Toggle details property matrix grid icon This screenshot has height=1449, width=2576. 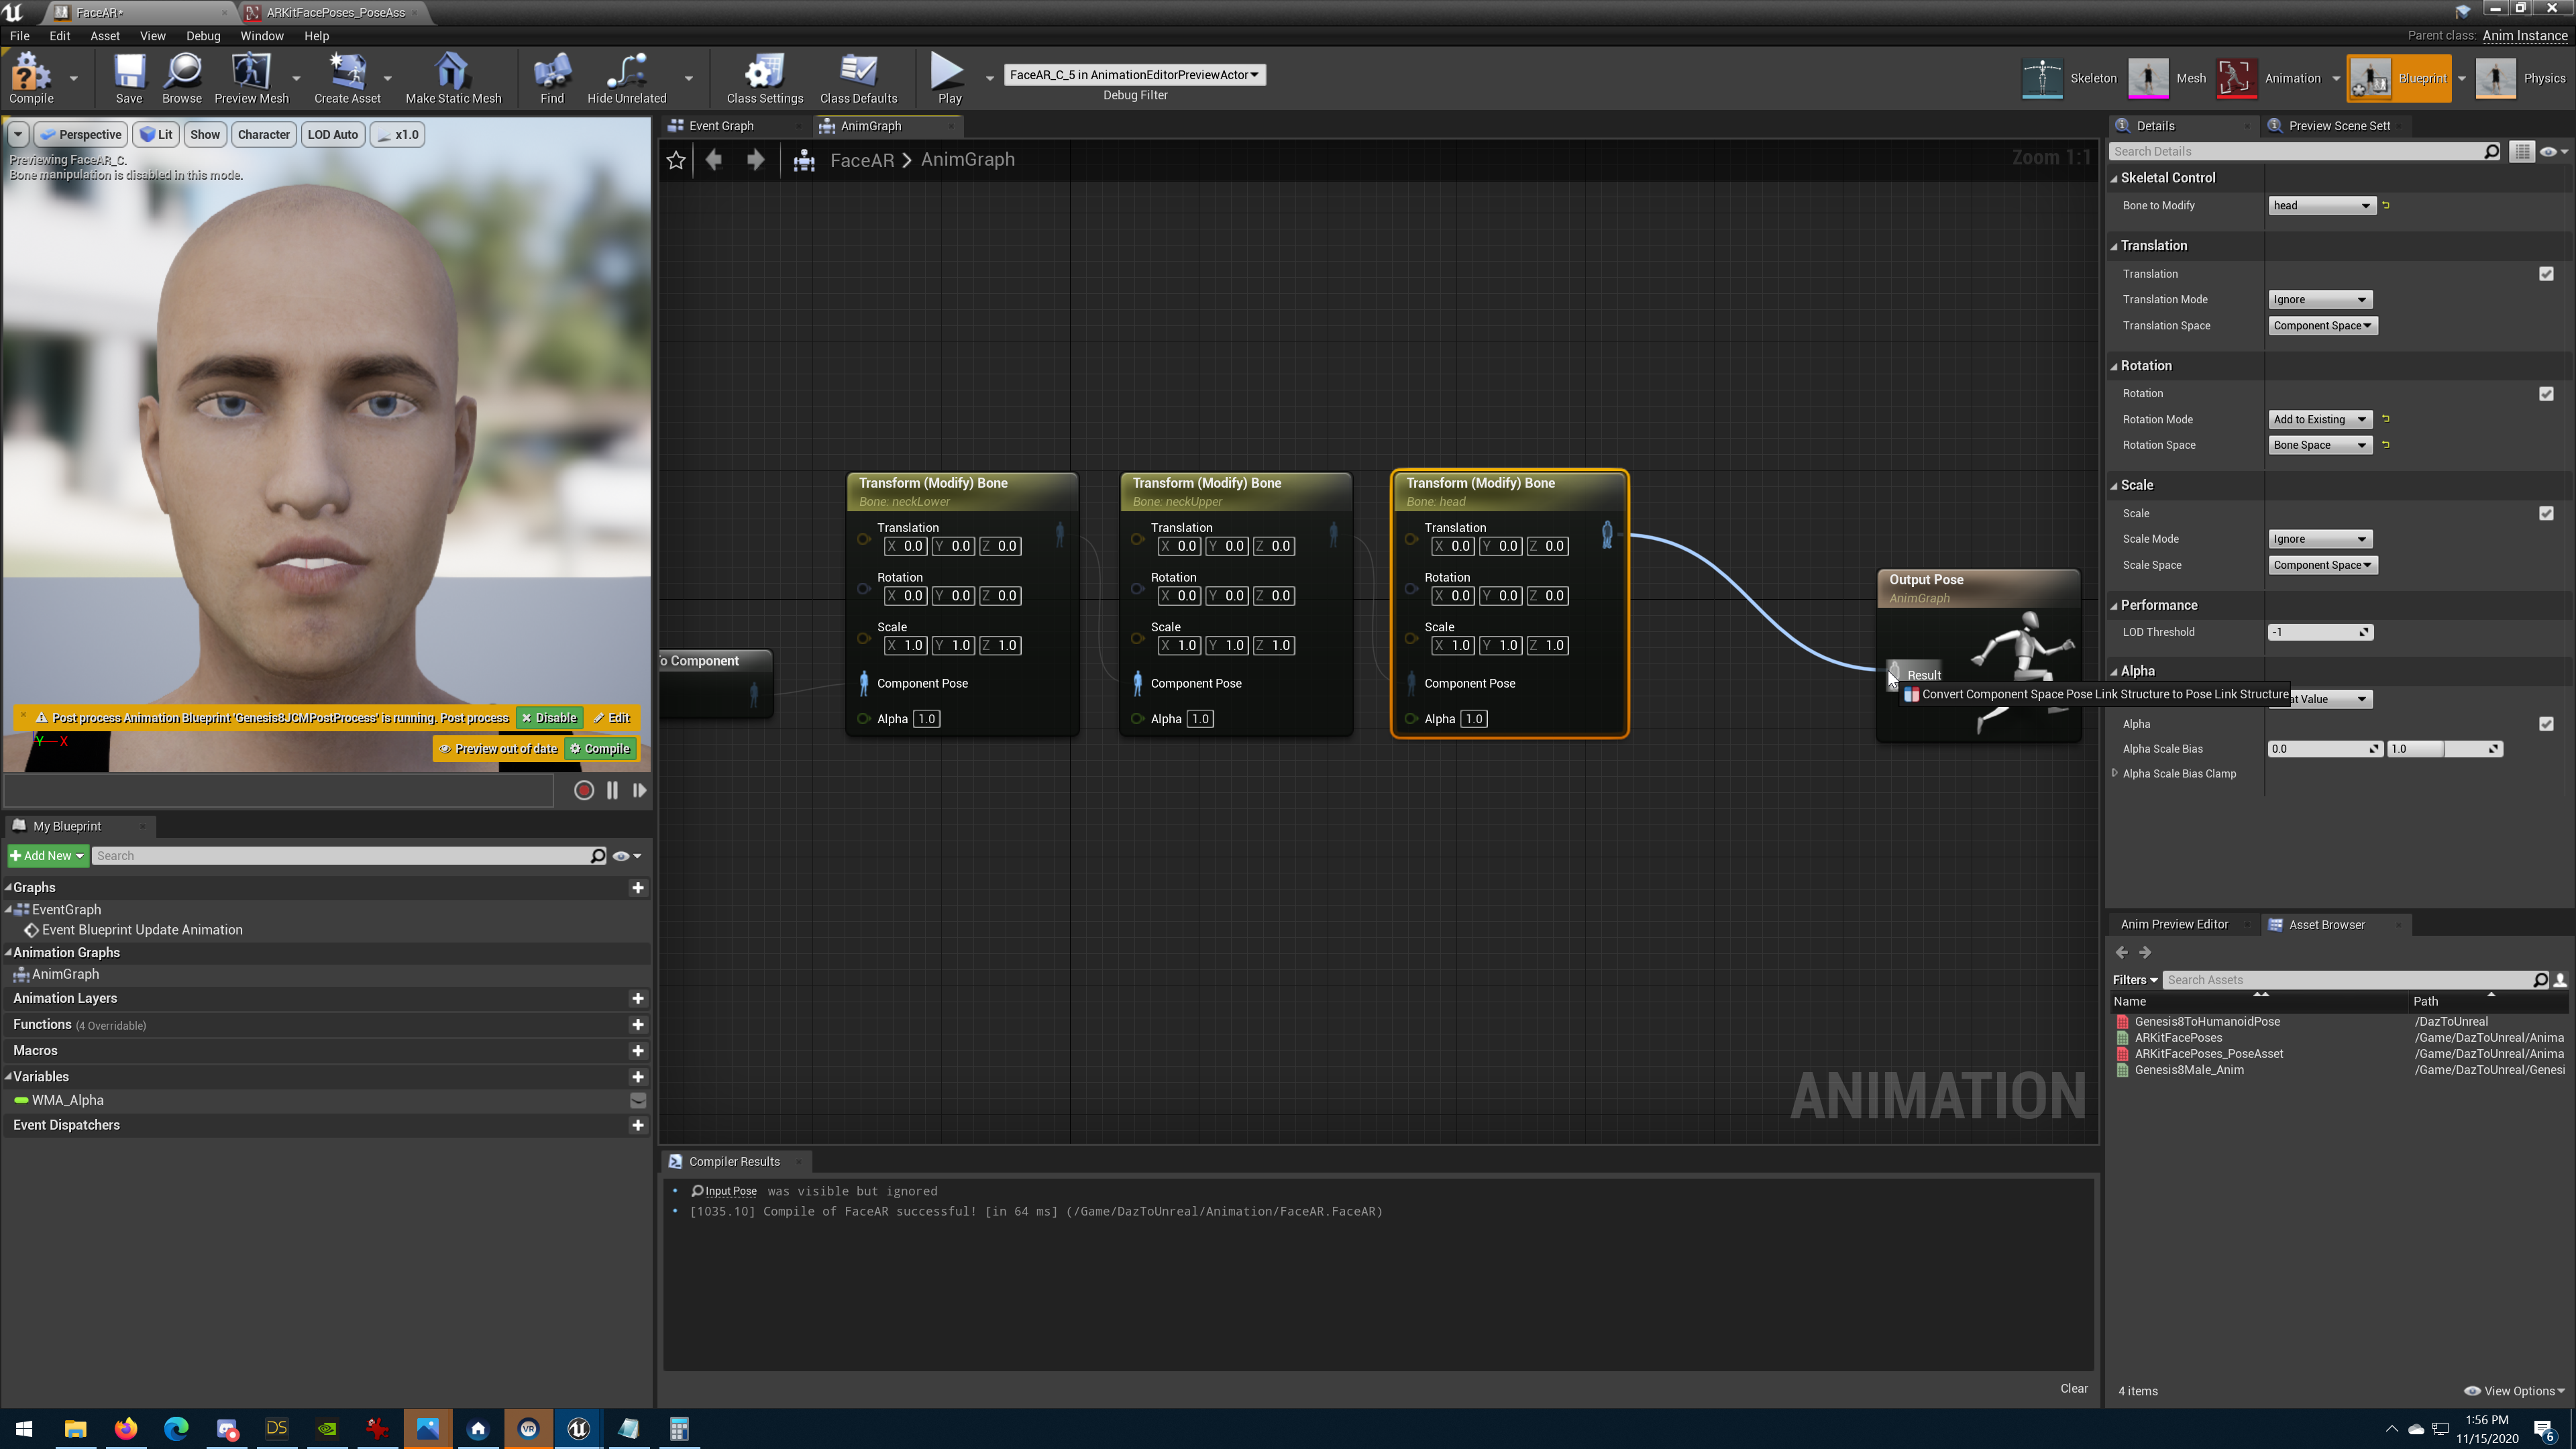coord(2521,151)
